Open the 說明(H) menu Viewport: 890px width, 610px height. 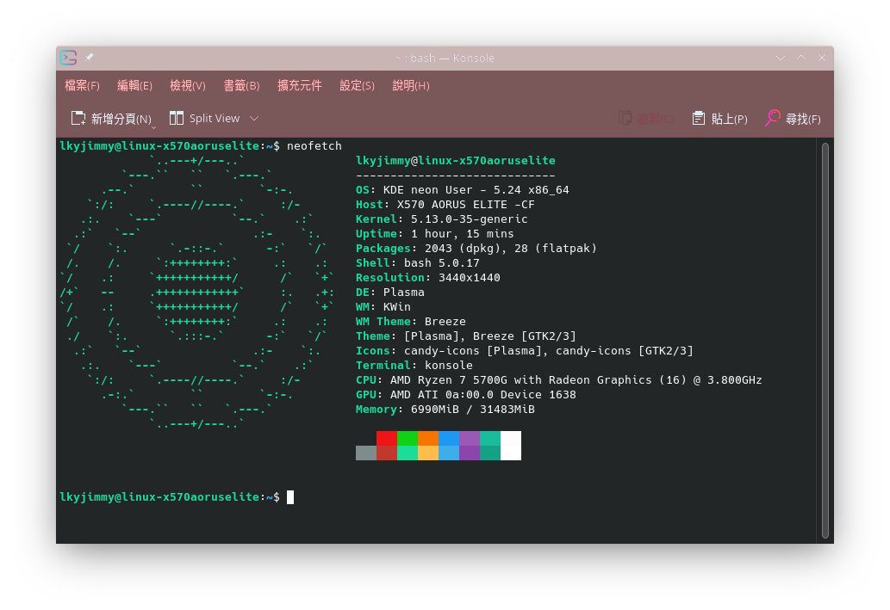[x=410, y=85]
